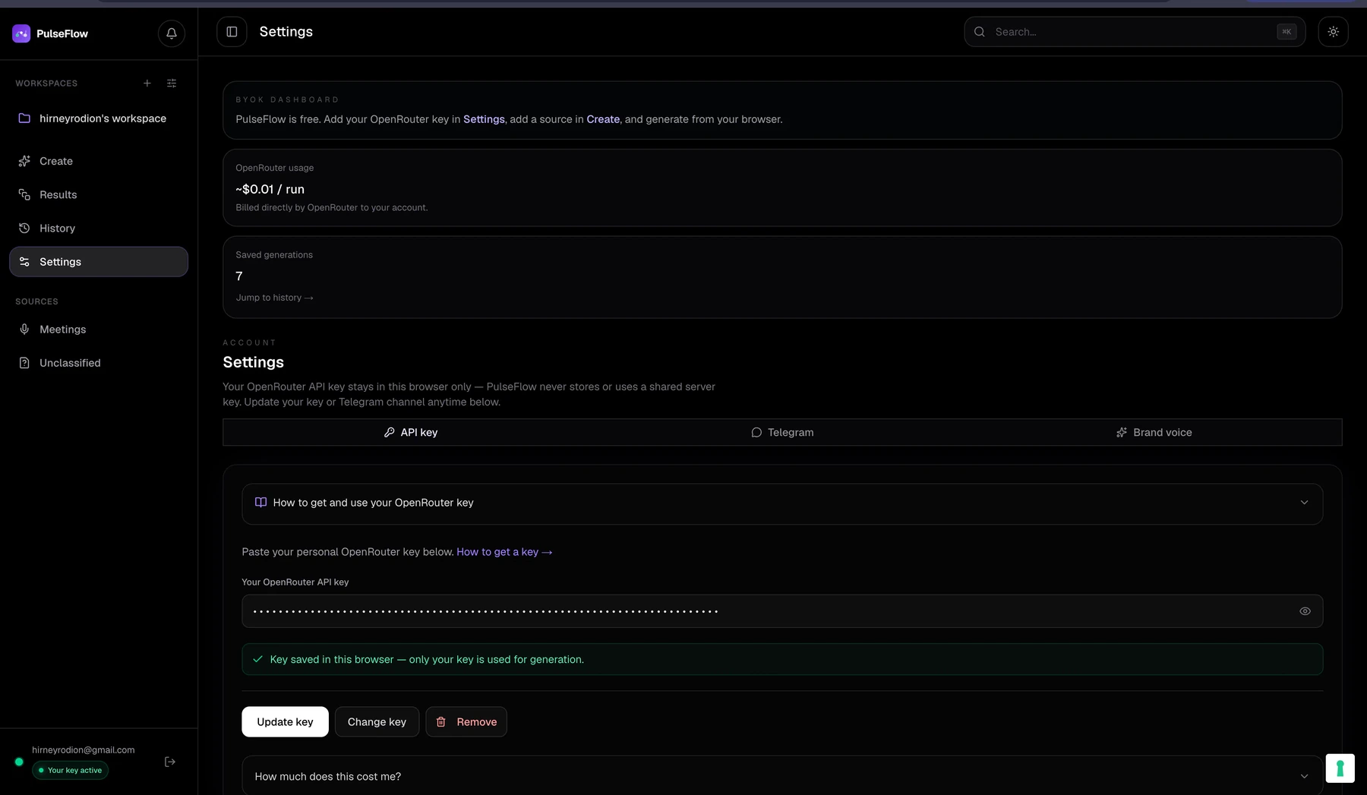Click the OpenRouter API key field

pyautogui.click(x=782, y=611)
